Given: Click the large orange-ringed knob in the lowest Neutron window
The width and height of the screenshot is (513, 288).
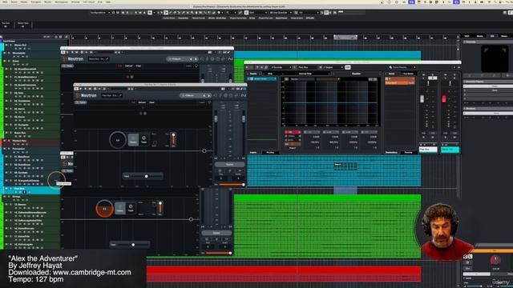Looking at the screenshot, I should coord(105,208).
